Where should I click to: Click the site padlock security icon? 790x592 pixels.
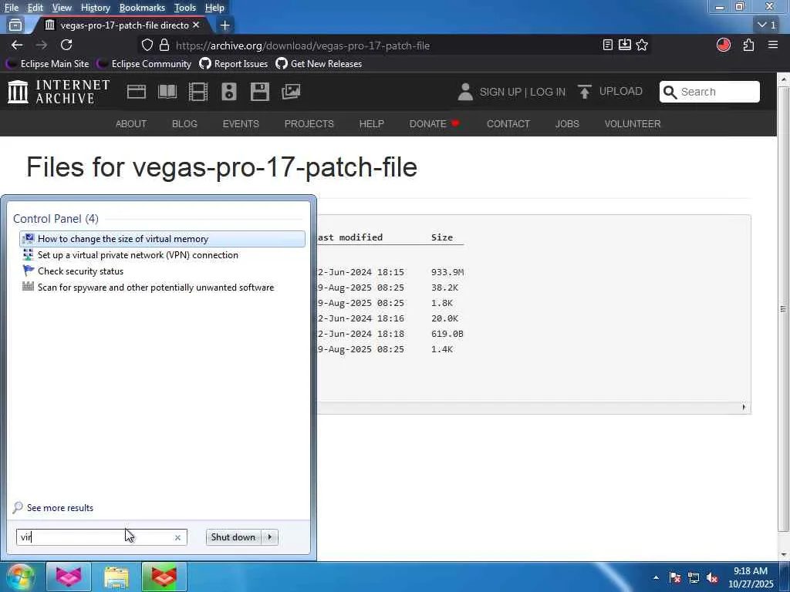point(164,45)
